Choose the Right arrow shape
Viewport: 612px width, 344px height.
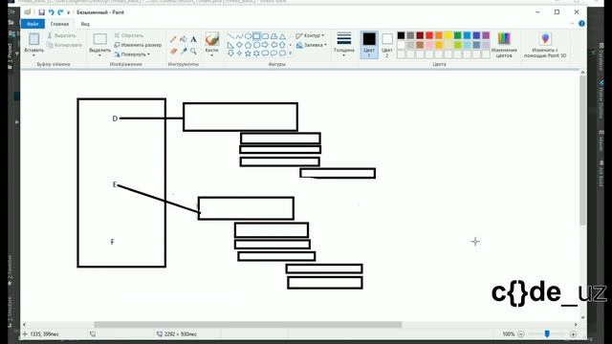tap(265, 45)
